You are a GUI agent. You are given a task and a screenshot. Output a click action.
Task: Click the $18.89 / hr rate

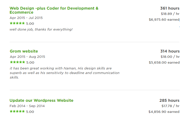(x=170, y=14)
